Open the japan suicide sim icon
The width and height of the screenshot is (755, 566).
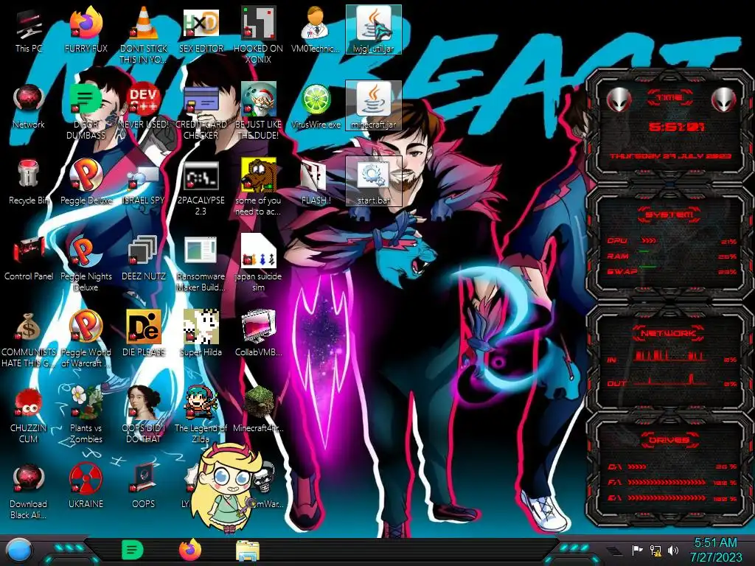pos(258,263)
